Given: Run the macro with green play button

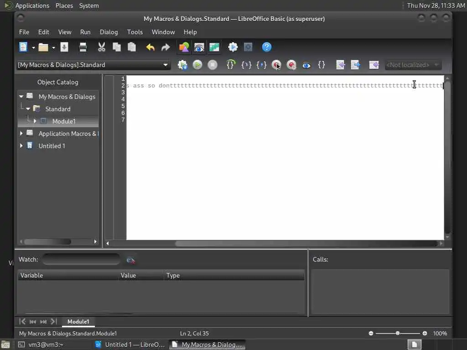Looking at the screenshot, I should (x=197, y=65).
